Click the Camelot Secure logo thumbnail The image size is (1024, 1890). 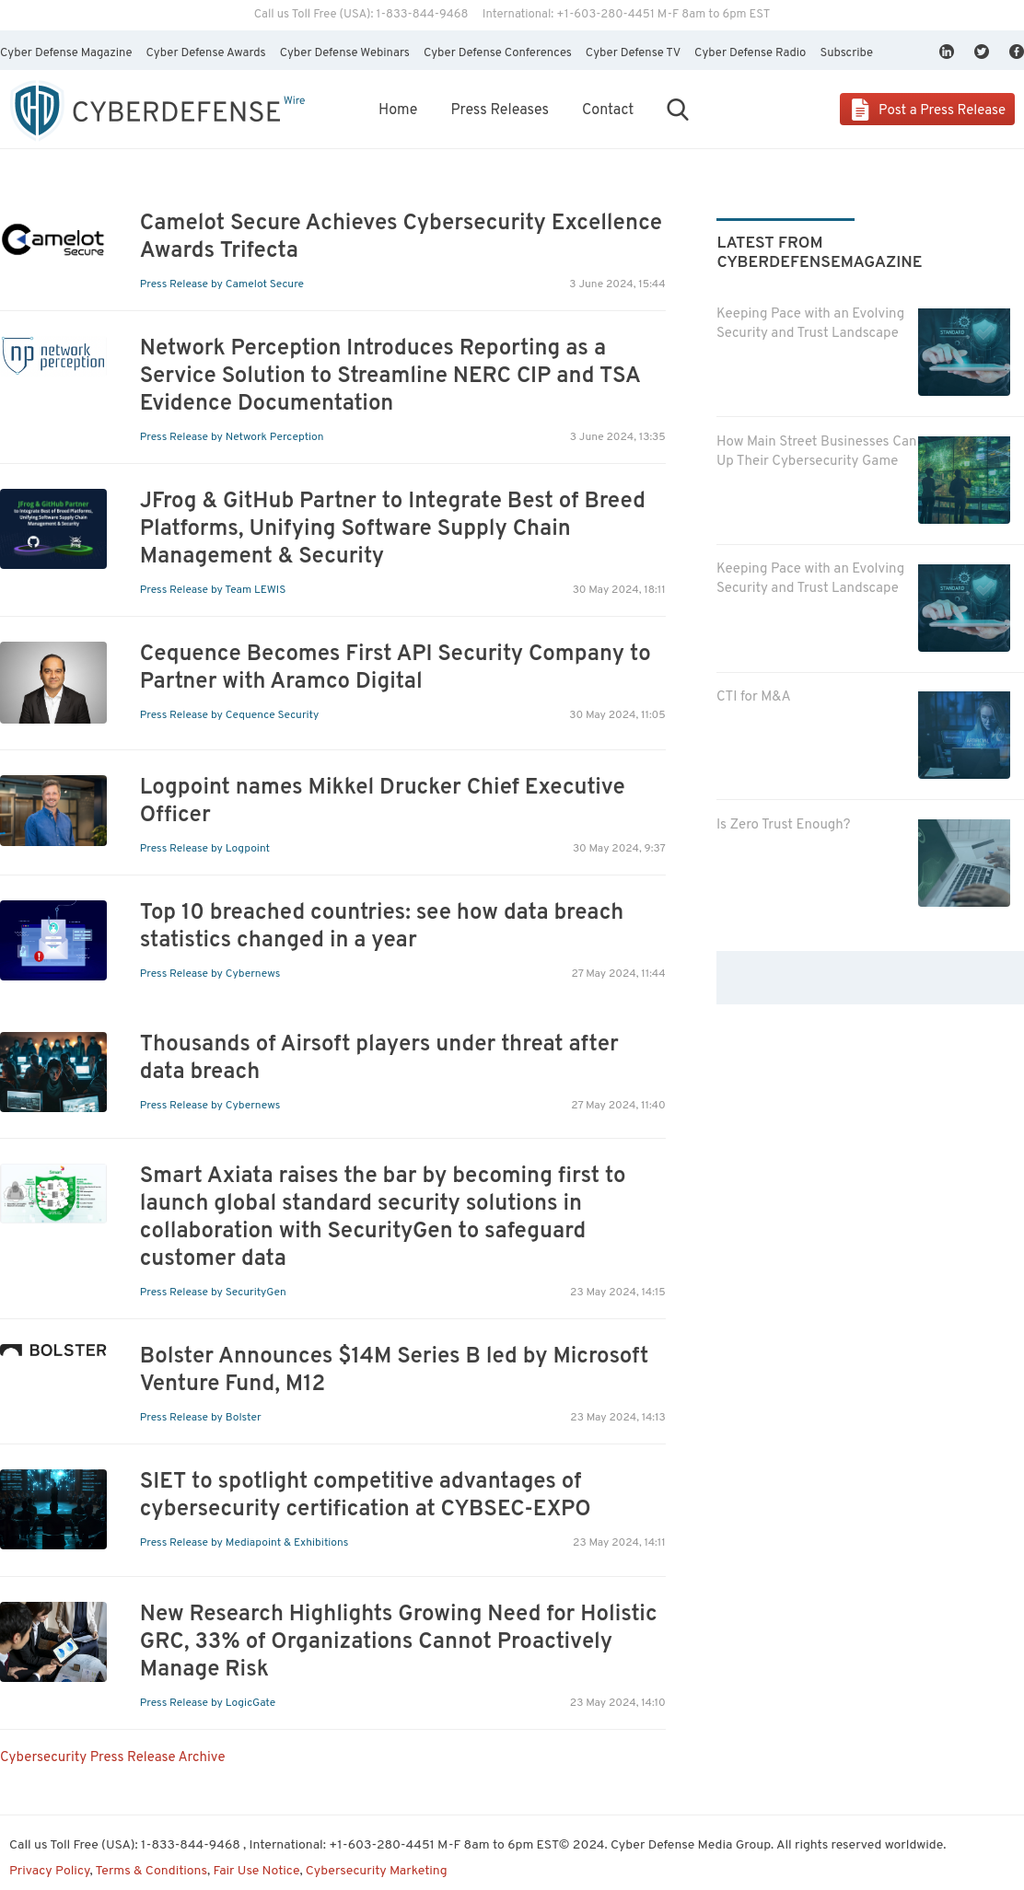coord(53,239)
